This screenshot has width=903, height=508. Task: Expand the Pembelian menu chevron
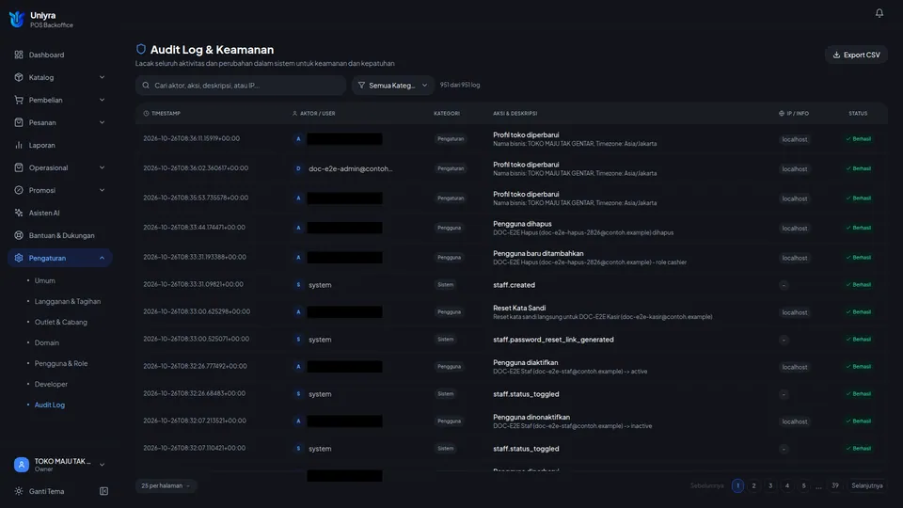[102, 100]
